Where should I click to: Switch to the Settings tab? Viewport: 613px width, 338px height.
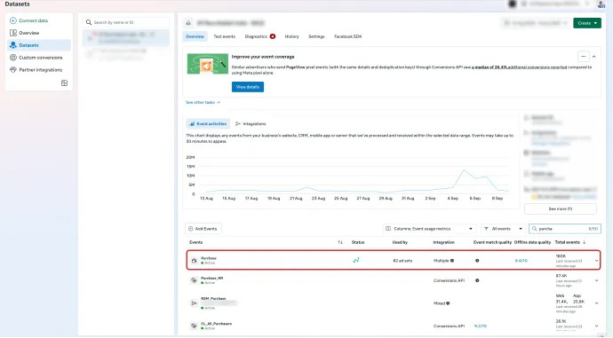(316, 36)
